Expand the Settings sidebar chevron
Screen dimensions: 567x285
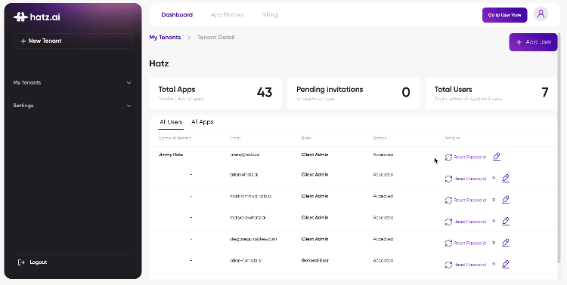pyautogui.click(x=129, y=106)
